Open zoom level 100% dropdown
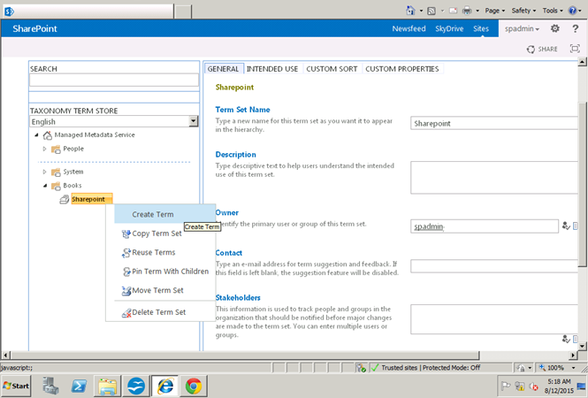 [x=573, y=368]
